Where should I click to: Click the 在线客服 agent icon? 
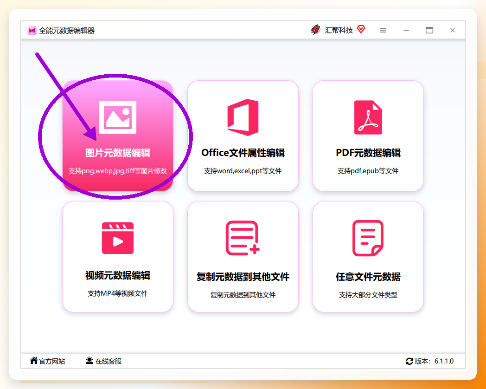(90, 361)
